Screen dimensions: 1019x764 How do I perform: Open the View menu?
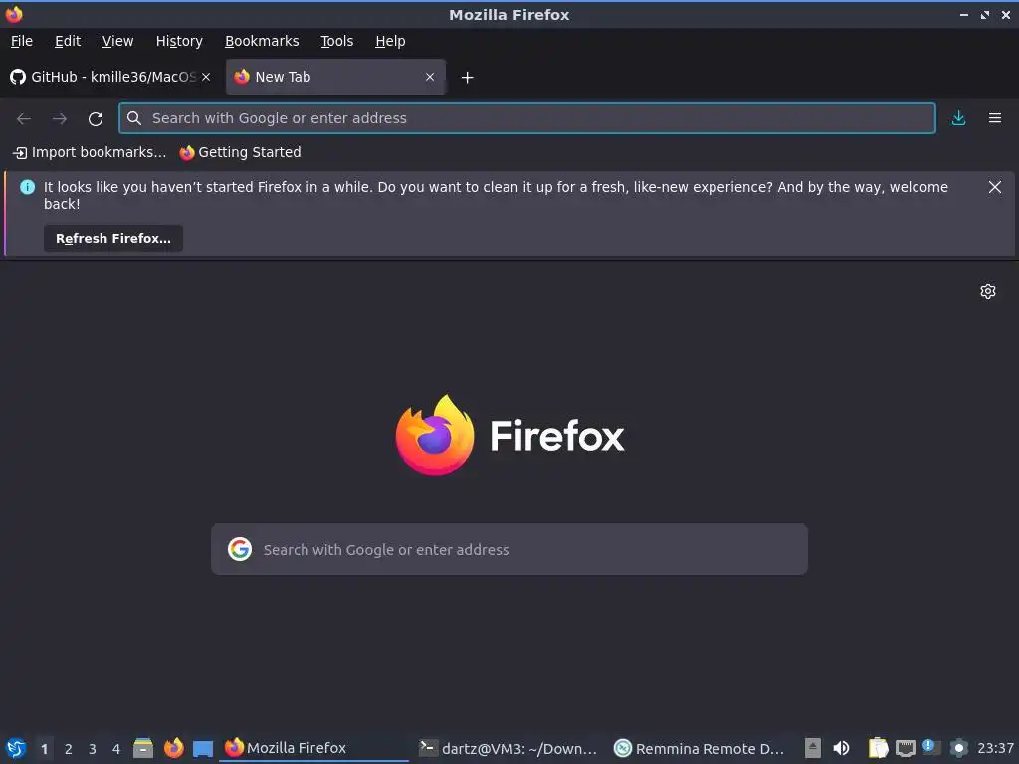pos(117,41)
